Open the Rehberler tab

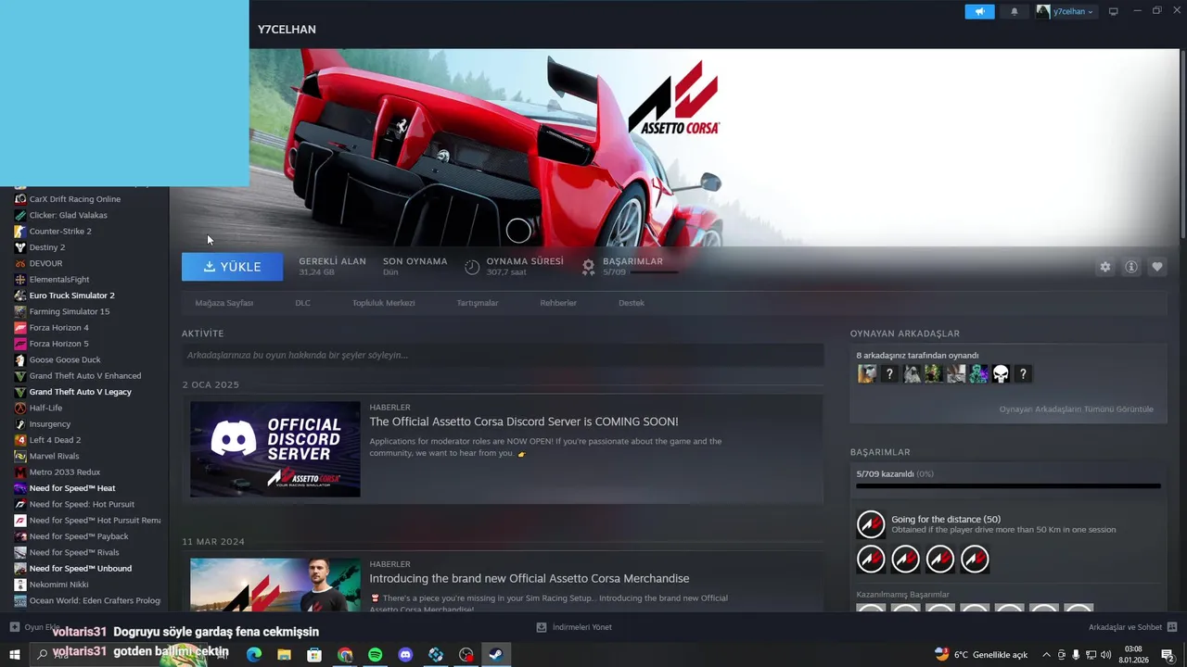[558, 303]
